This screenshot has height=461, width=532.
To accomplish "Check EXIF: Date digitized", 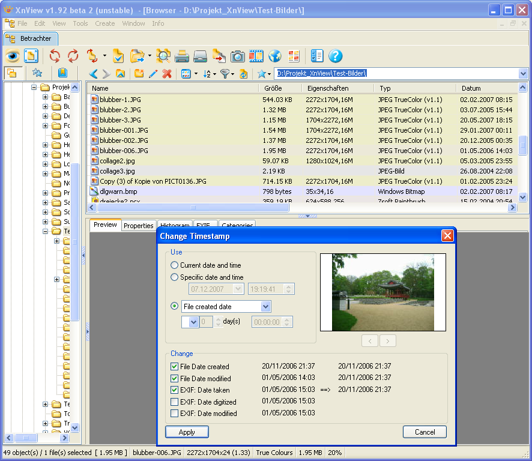I will pyautogui.click(x=174, y=402).
